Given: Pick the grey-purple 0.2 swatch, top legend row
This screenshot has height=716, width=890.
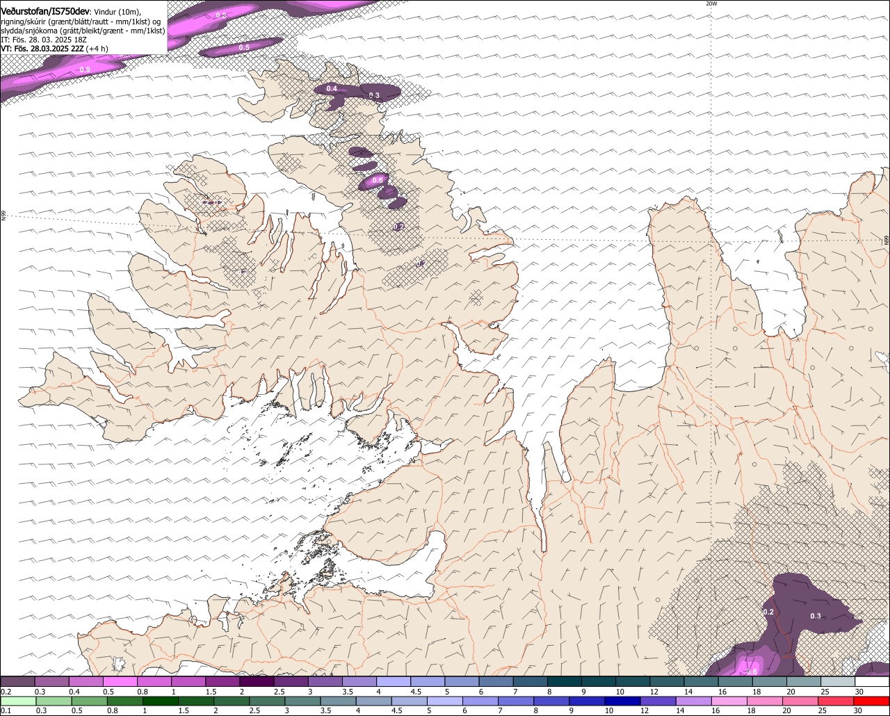Looking at the screenshot, I should tap(17, 682).
